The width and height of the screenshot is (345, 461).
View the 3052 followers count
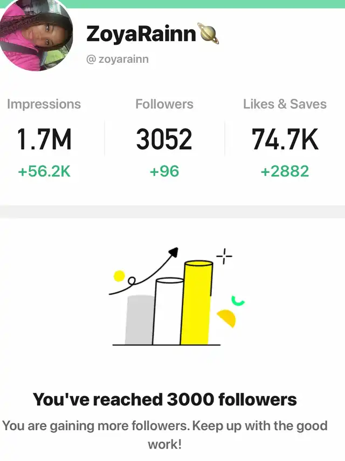pyautogui.click(x=164, y=139)
